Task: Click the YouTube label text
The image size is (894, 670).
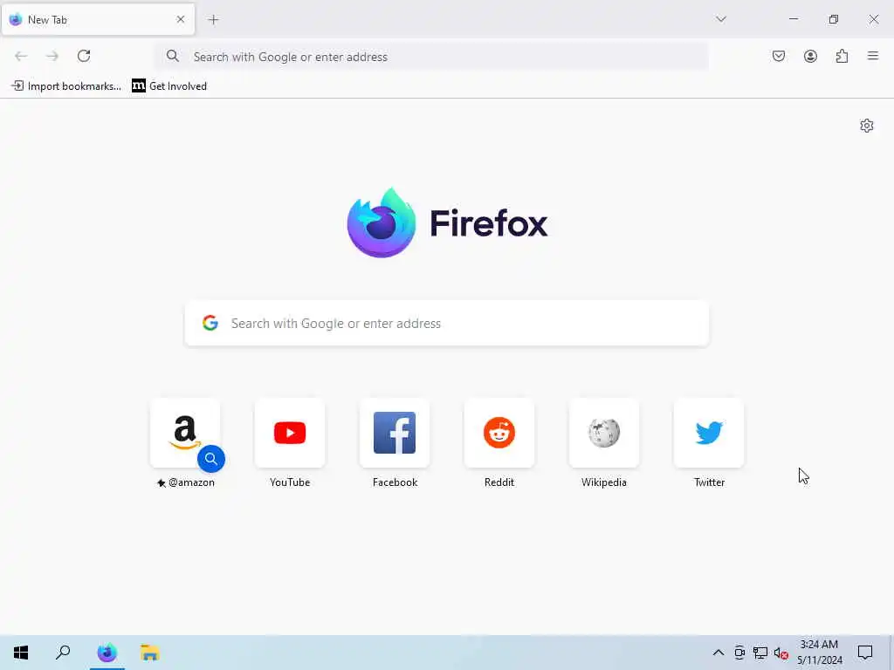Action: [290, 482]
